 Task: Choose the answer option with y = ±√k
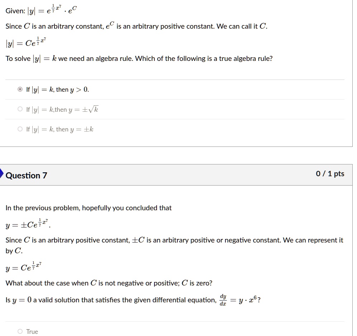[x=20, y=109]
